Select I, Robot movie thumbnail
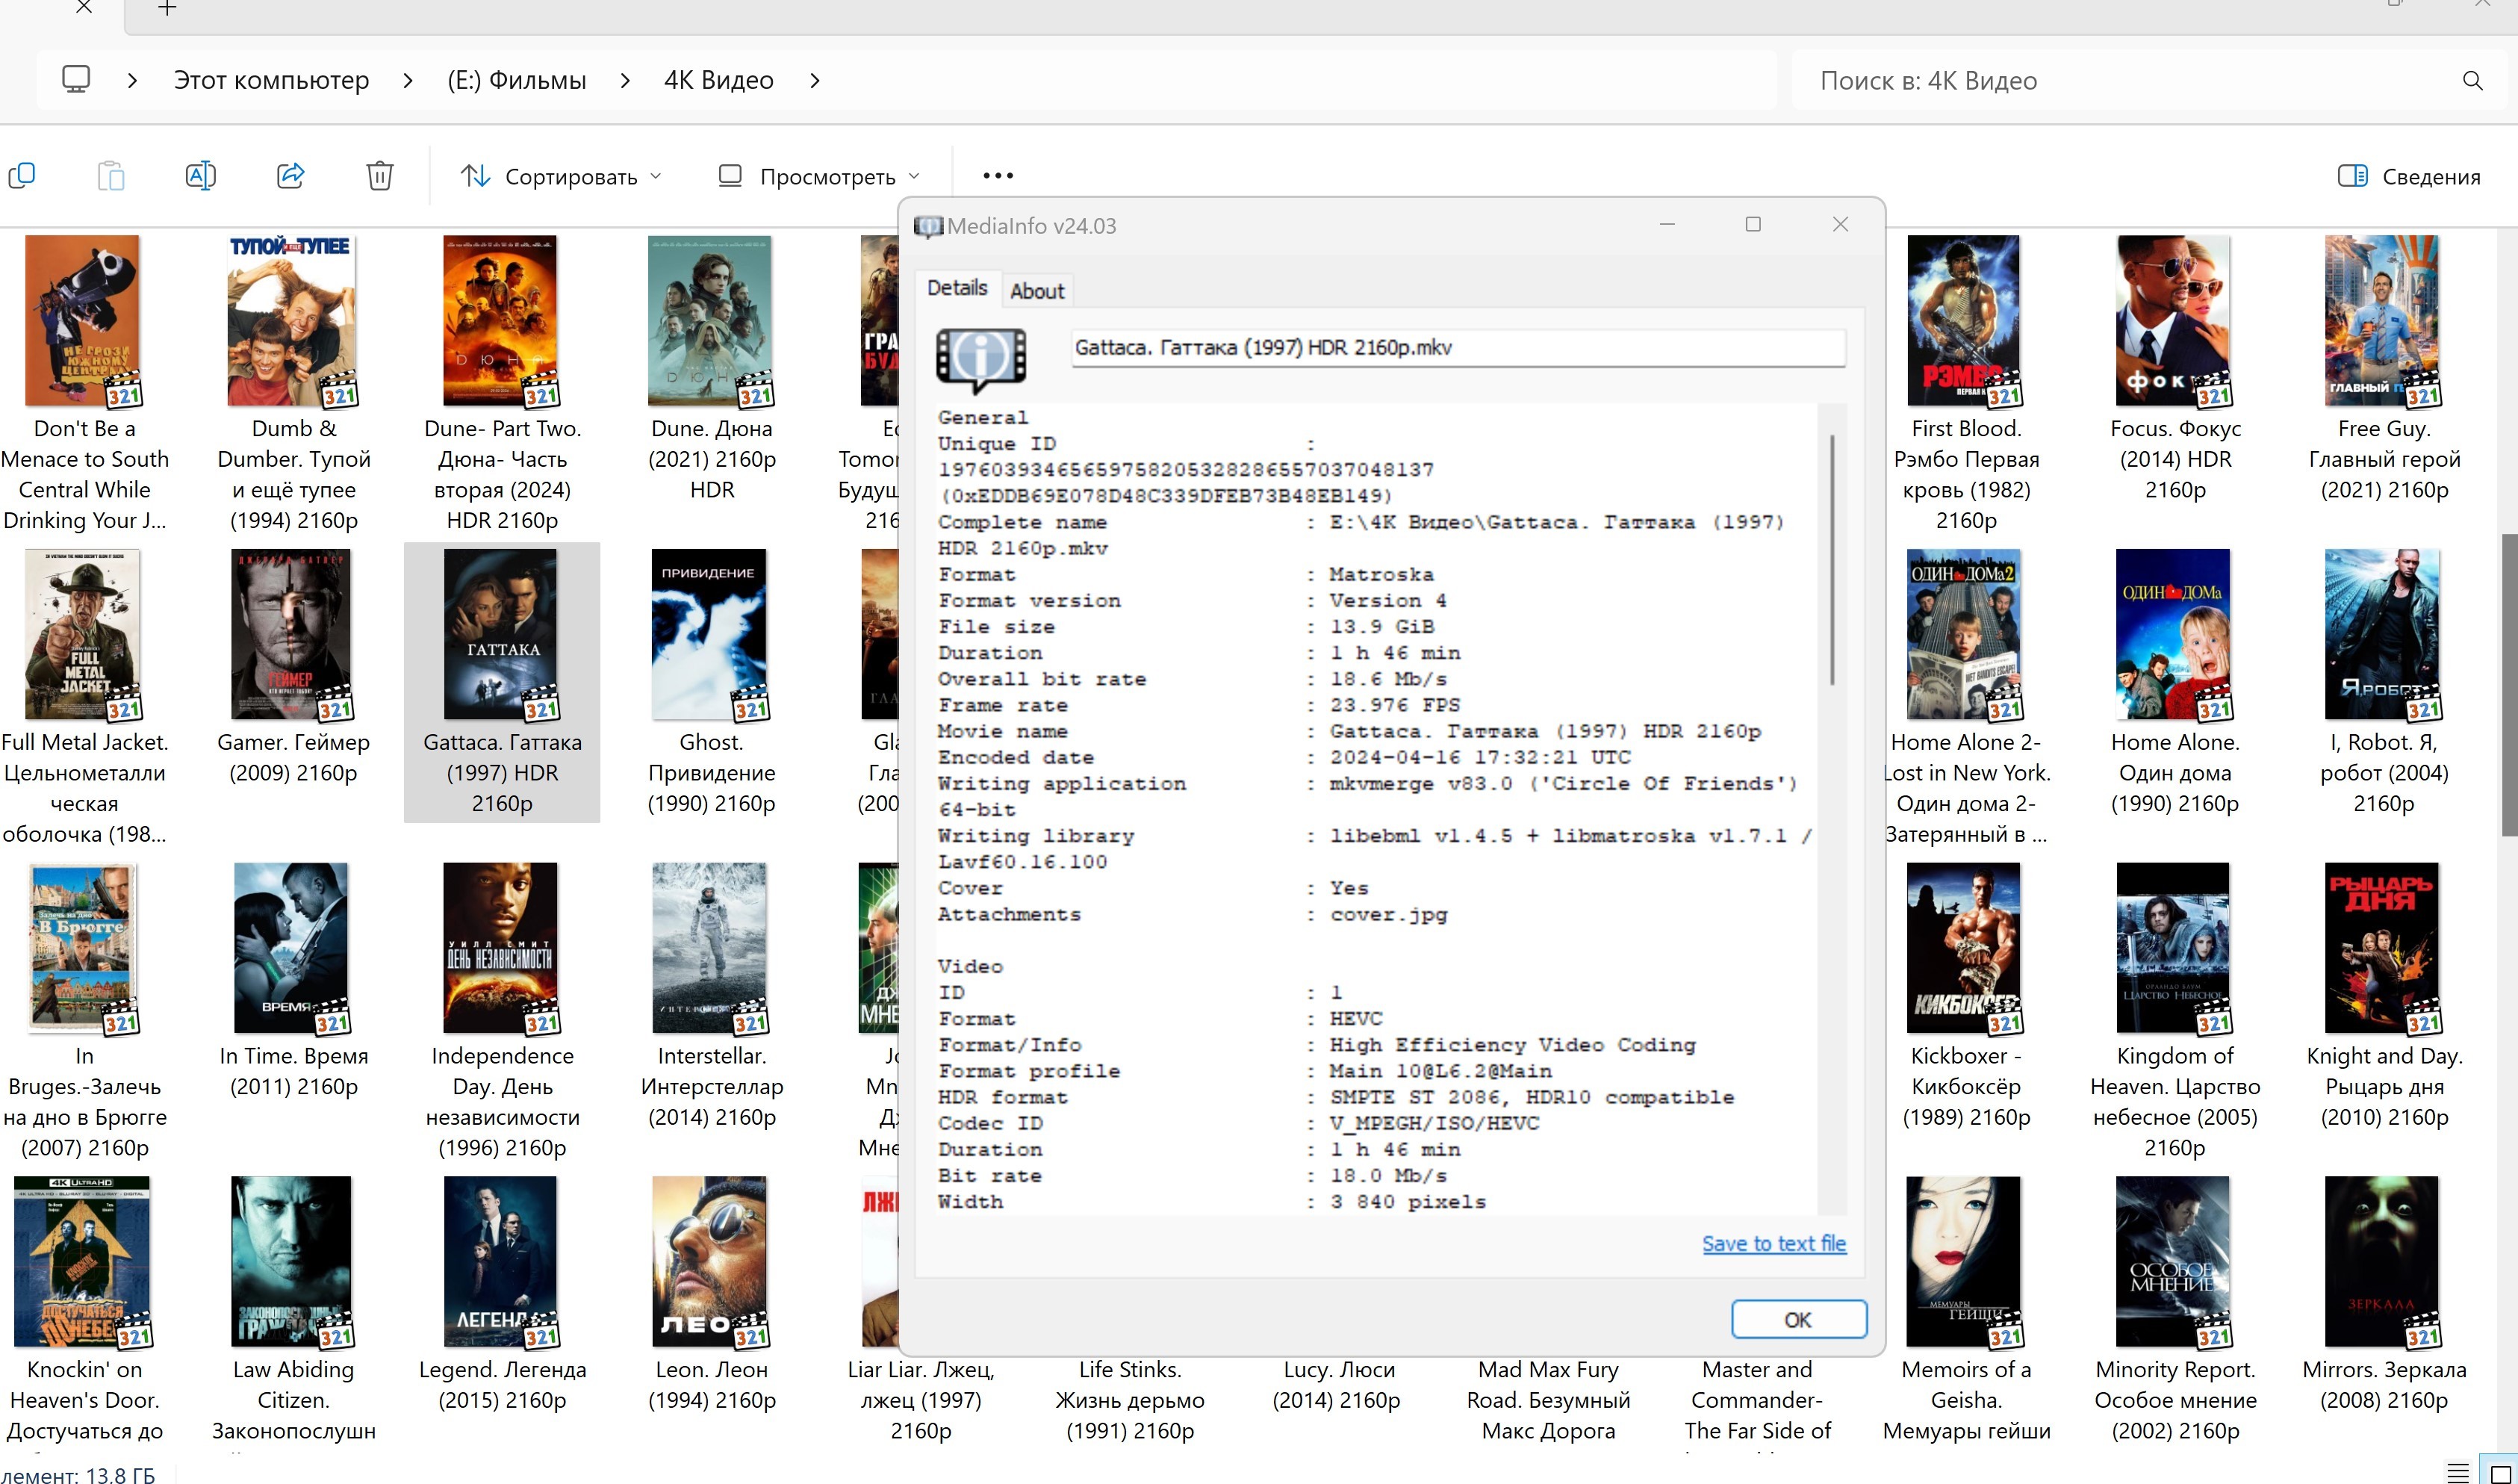This screenshot has width=2518, height=1484. 2383,635
